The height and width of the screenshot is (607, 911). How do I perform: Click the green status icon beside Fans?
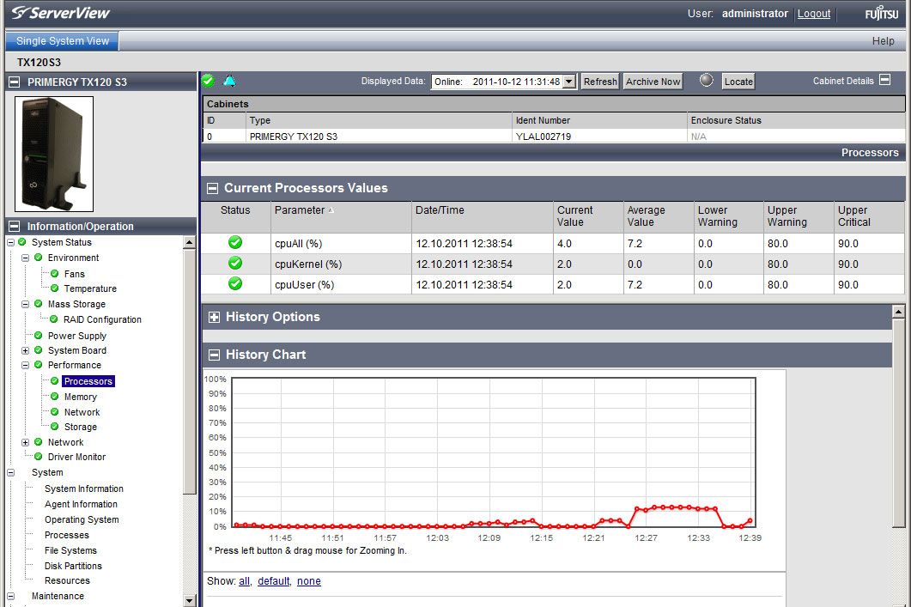(x=55, y=274)
